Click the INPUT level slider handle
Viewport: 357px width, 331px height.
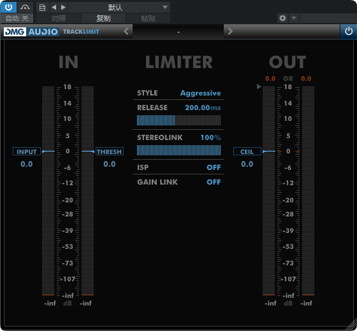[48, 151]
